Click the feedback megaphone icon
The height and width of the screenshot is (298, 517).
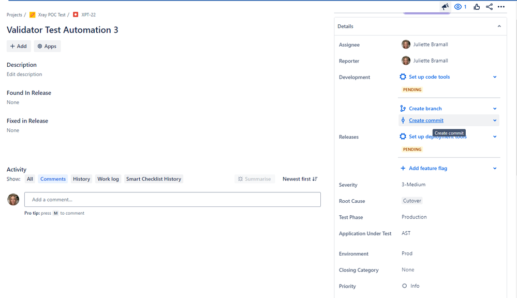click(445, 6)
